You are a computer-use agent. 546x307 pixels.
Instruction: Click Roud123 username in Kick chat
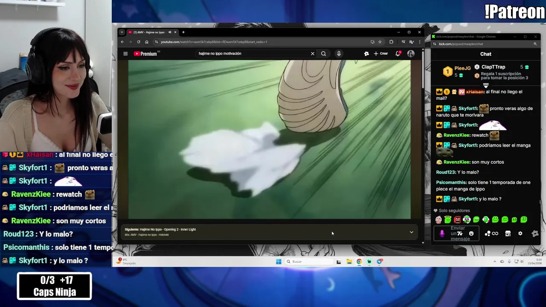(x=445, y=172)
